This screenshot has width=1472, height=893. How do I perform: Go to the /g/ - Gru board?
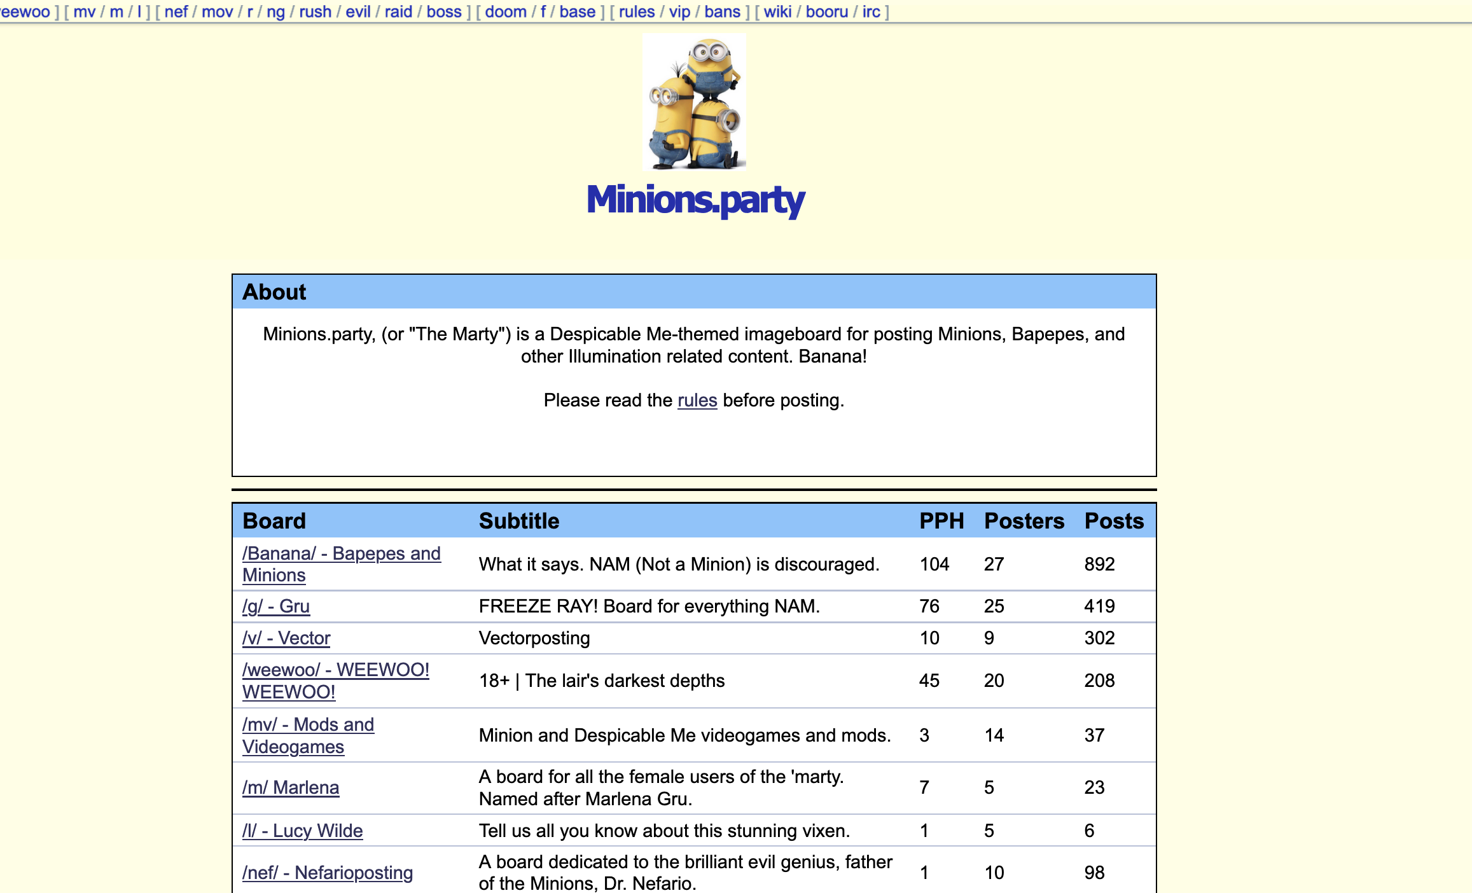(275, 606)
